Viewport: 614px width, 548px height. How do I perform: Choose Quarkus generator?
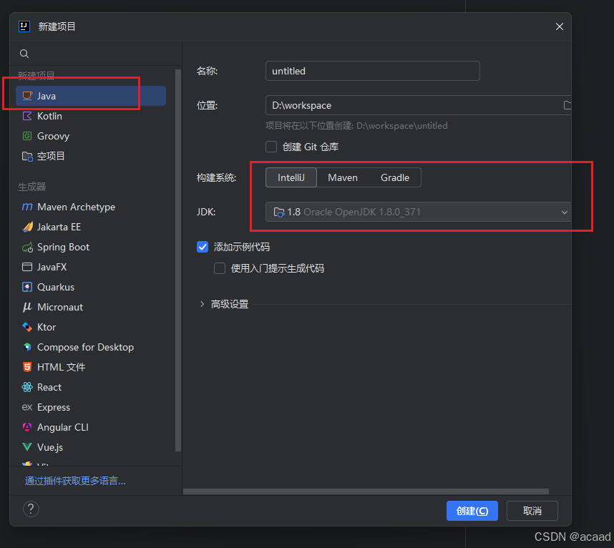click(91, 287)
